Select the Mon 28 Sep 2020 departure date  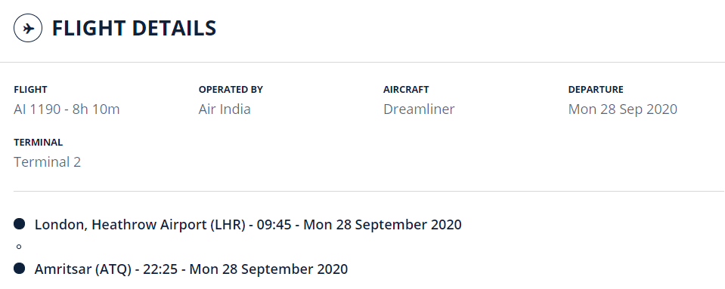(x=623, y=109)
